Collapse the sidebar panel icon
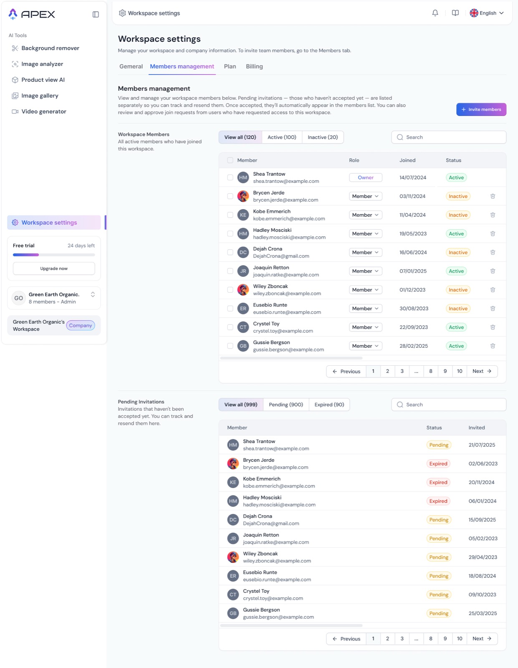The width and height of the screenshot is (518, 668). click(x=96, y=15)
